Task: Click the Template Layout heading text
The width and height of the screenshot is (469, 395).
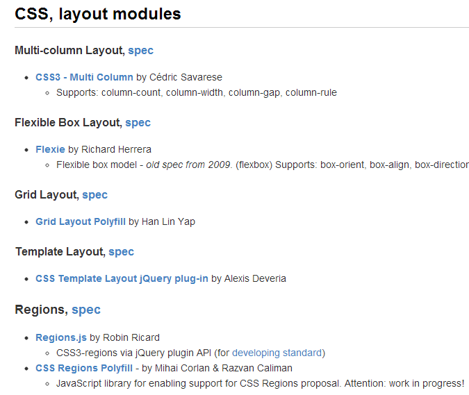Action: click(x=59, y=252)
